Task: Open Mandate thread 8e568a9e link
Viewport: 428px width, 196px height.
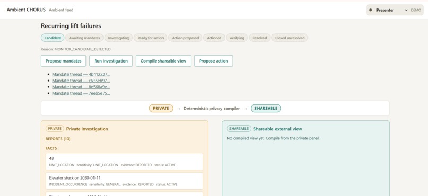Action: [x=81, y=87]
